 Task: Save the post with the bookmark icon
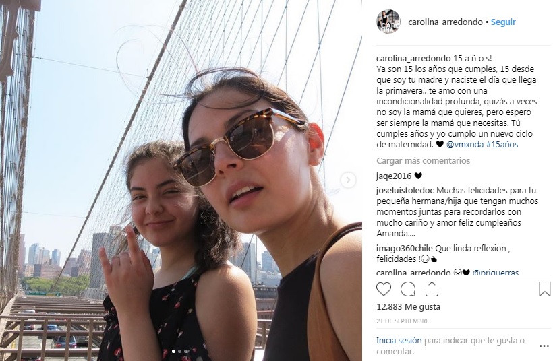click(x=544, y=289)
